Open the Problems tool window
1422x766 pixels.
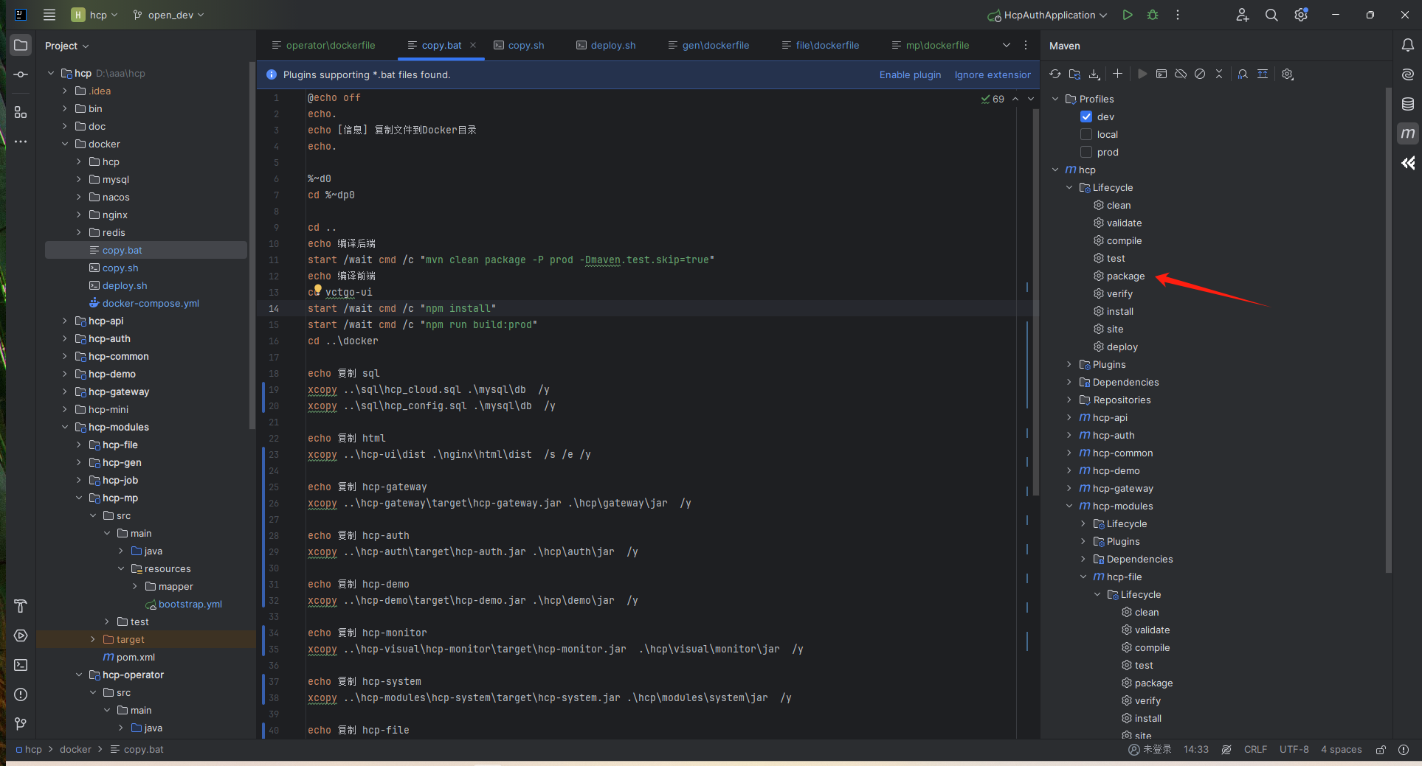[21, 694]
